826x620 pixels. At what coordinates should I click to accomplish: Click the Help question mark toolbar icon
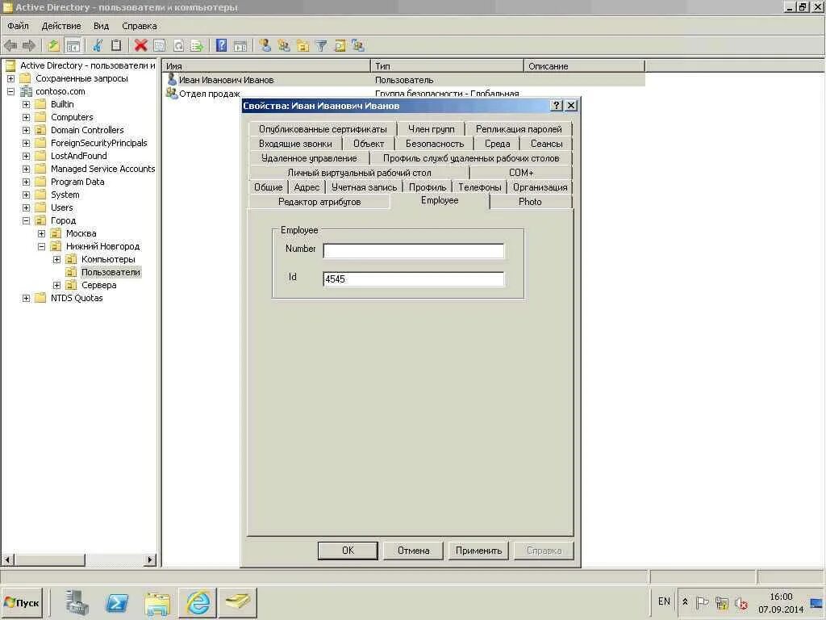221,45
